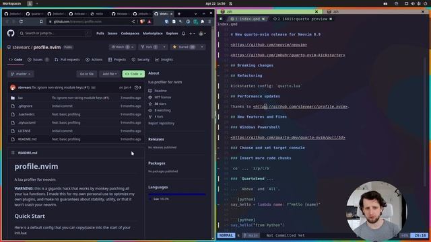Close the quarto preview buffer tab
This screenshot has height=242, width=431.
coord(331,19)
